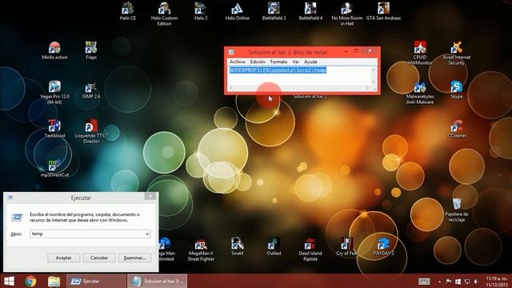Click Notepad vertical scrollbar up arrow
Image resolution: width=512 pixels, height=288 pixels.
click(x=374, y=70)
